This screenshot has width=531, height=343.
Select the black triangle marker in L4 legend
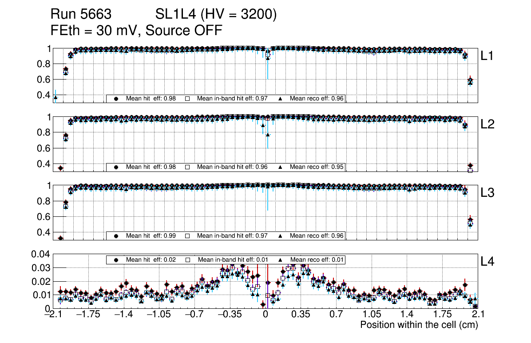[281, 260]
